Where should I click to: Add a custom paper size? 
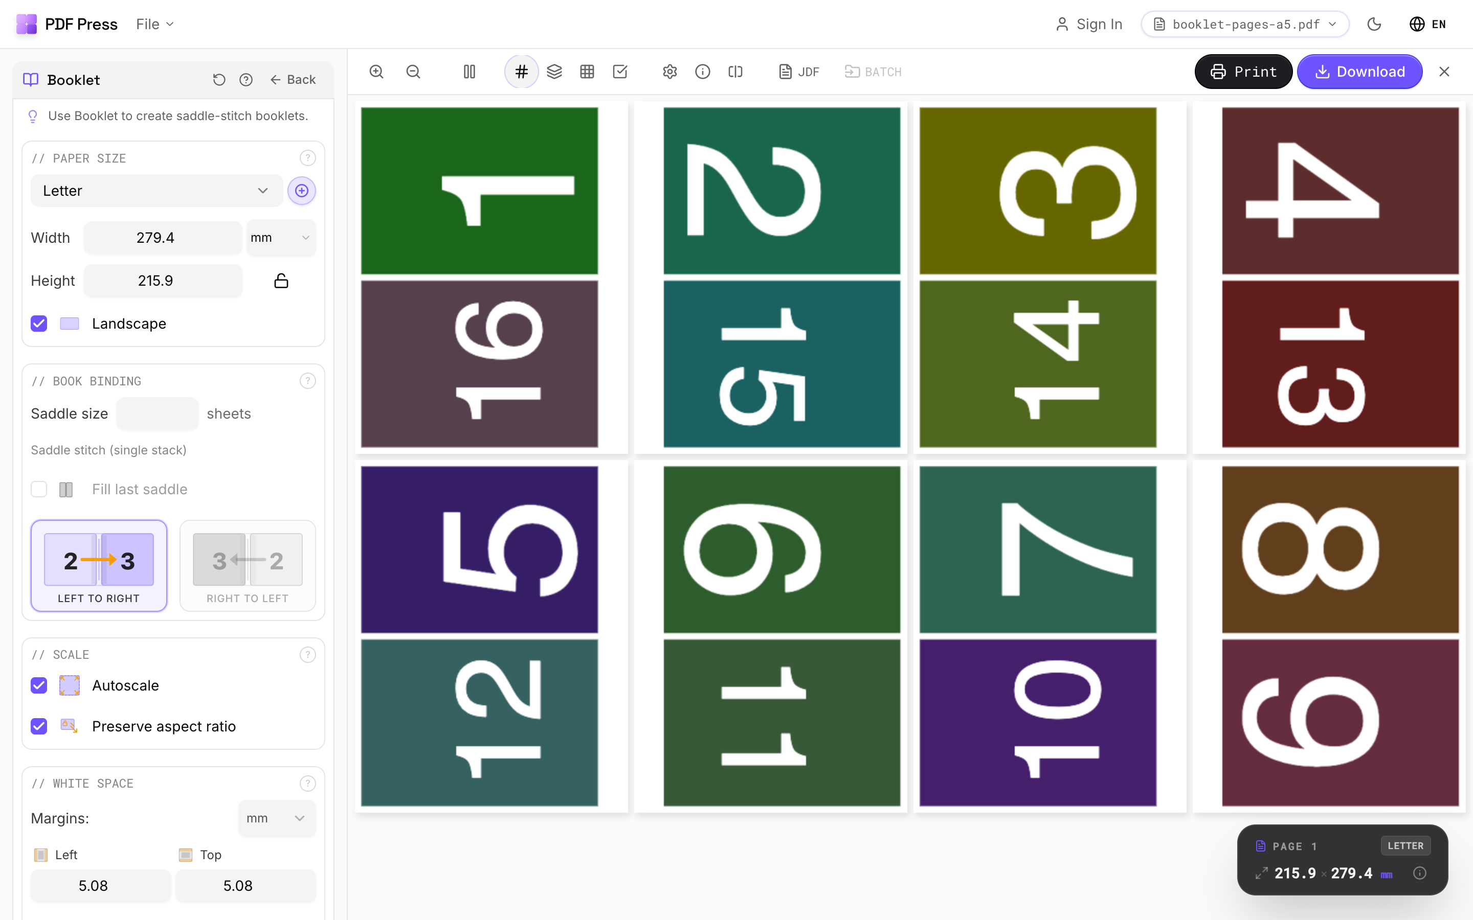[x=302, y=191]
